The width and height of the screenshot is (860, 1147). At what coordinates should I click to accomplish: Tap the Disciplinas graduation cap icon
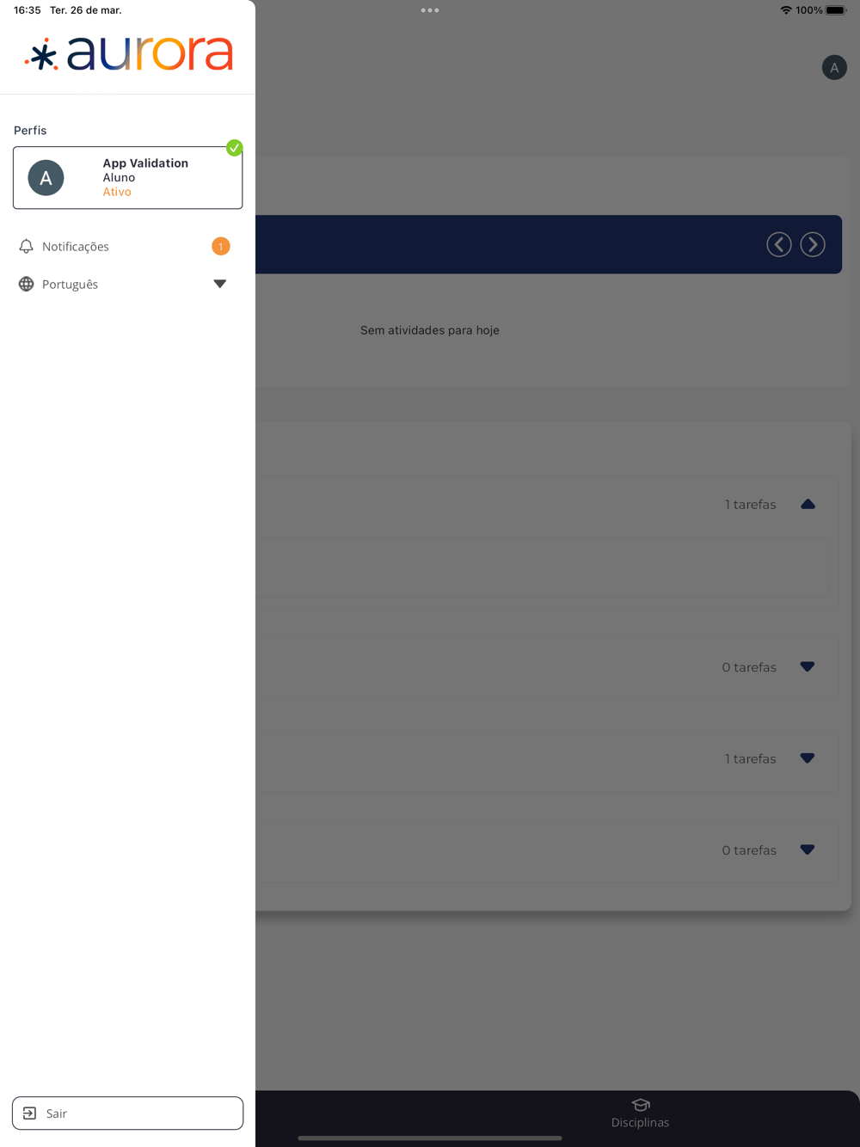(640, 1105)
